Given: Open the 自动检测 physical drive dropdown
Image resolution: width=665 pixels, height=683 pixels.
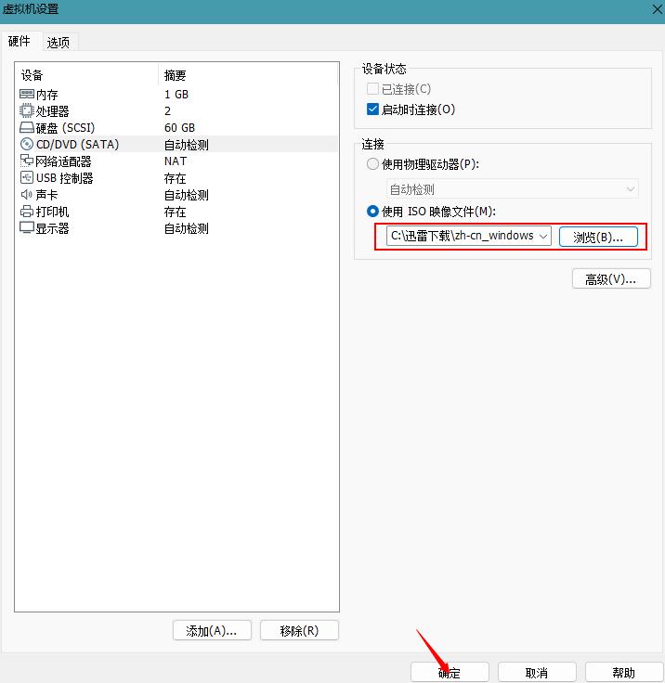Looking at the screenshot, I should click(513, 189).
